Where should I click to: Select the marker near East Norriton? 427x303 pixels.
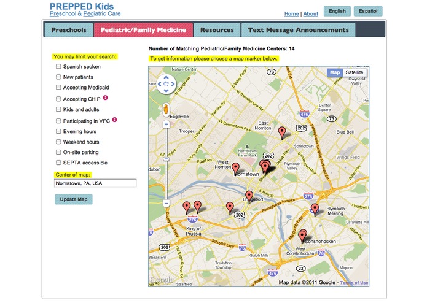click(282, 133)
